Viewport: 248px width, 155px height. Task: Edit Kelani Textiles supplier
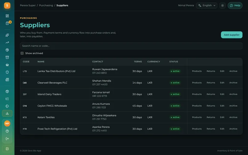[x=222, y=117]
